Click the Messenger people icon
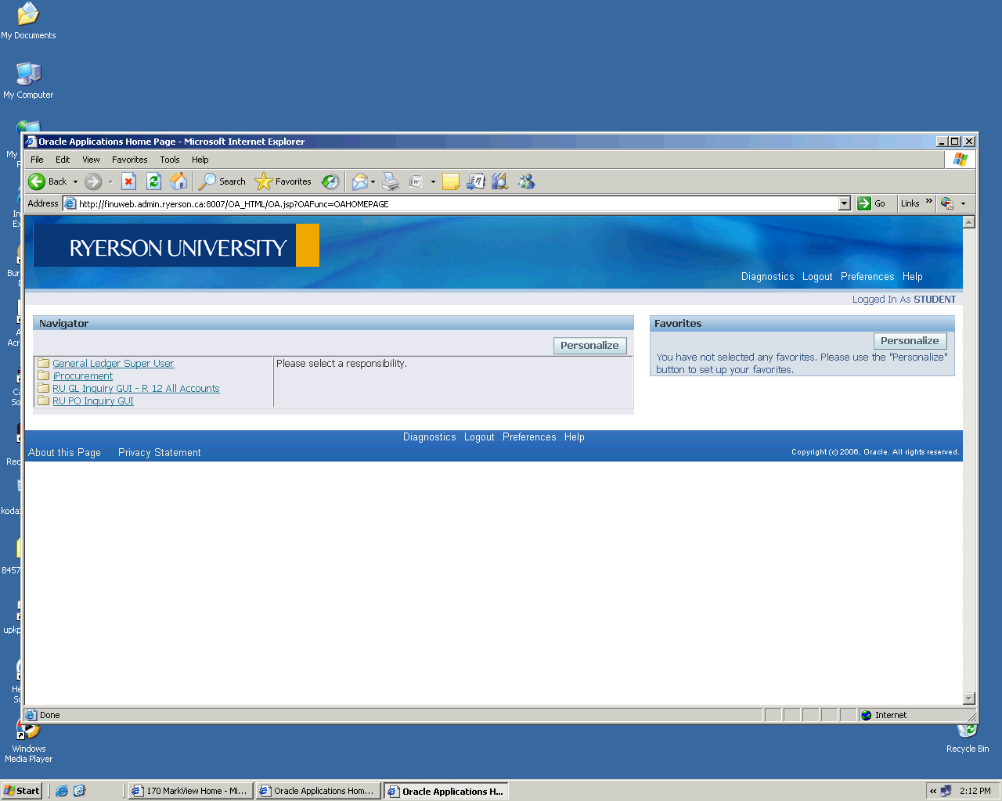 click(526, 181)
